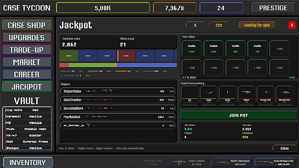
Task: Click the small red portion of the share bar
Action: pos(64,65)
